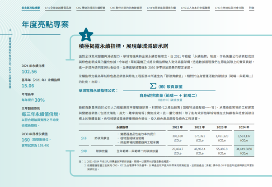This screenshot has height=187, width=272.
Task: Click the 年增長率 label
Action: (28, 94)
